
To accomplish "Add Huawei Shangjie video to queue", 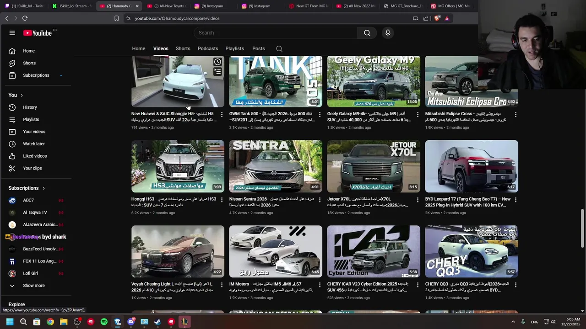I will click(217, 72).
